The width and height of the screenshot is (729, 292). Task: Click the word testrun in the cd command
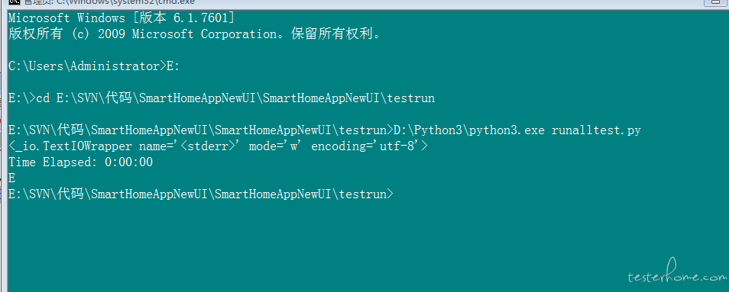tap(411, 98)
